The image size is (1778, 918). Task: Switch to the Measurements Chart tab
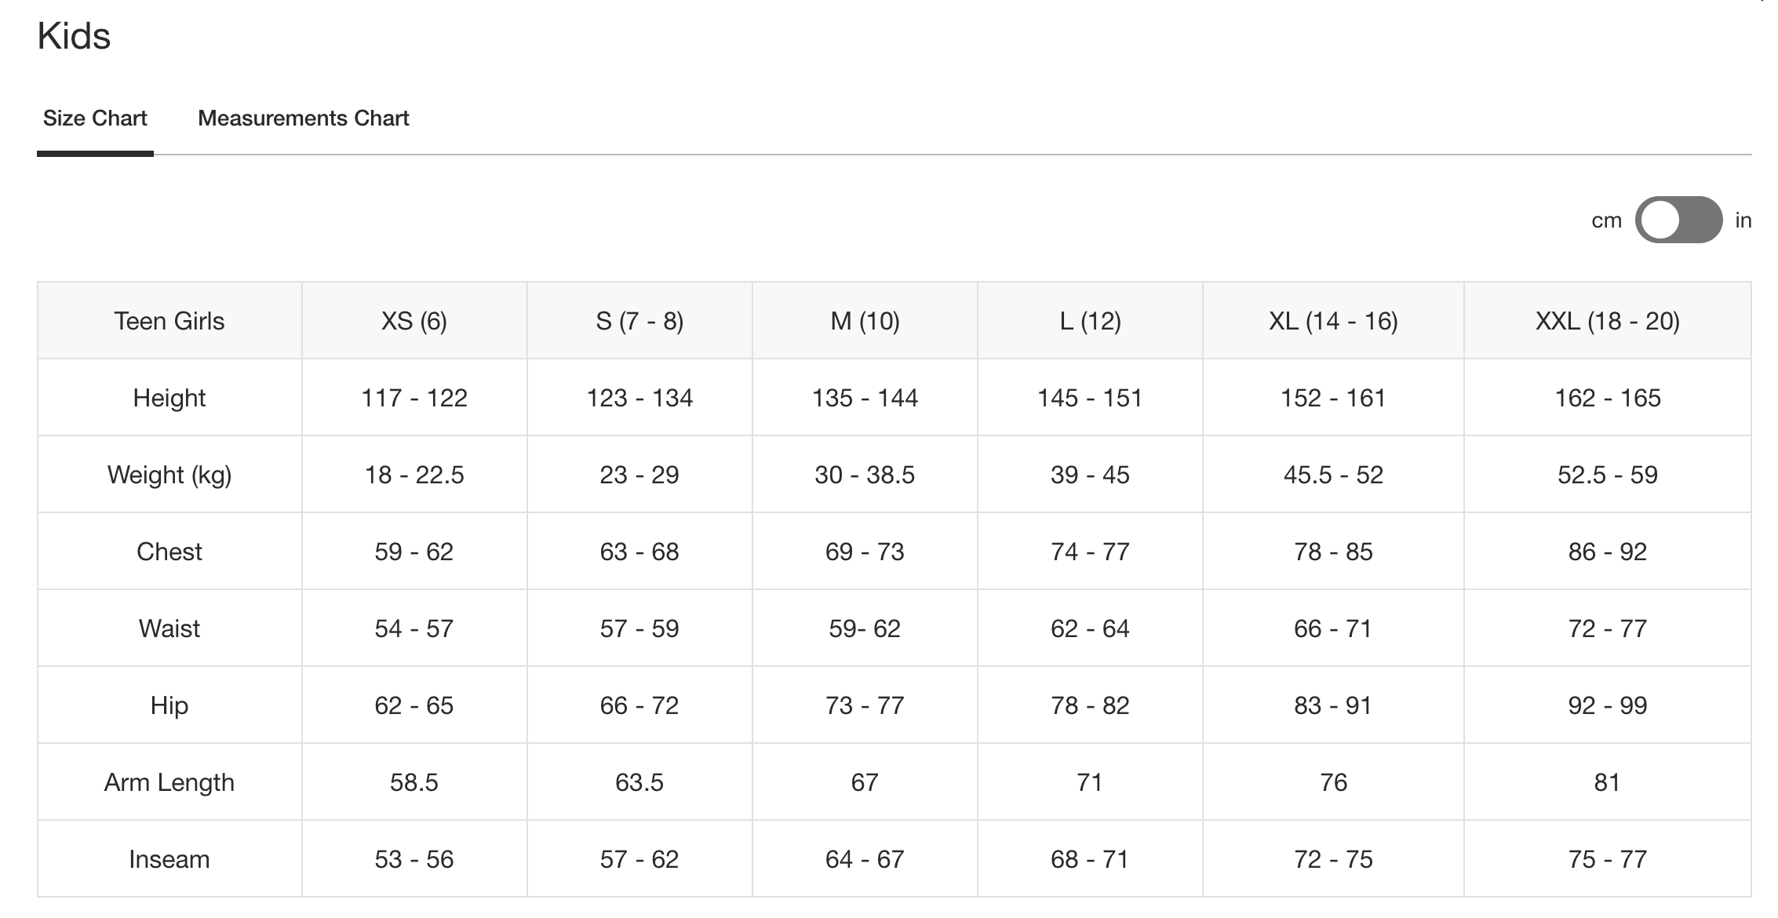click(303, 118)
